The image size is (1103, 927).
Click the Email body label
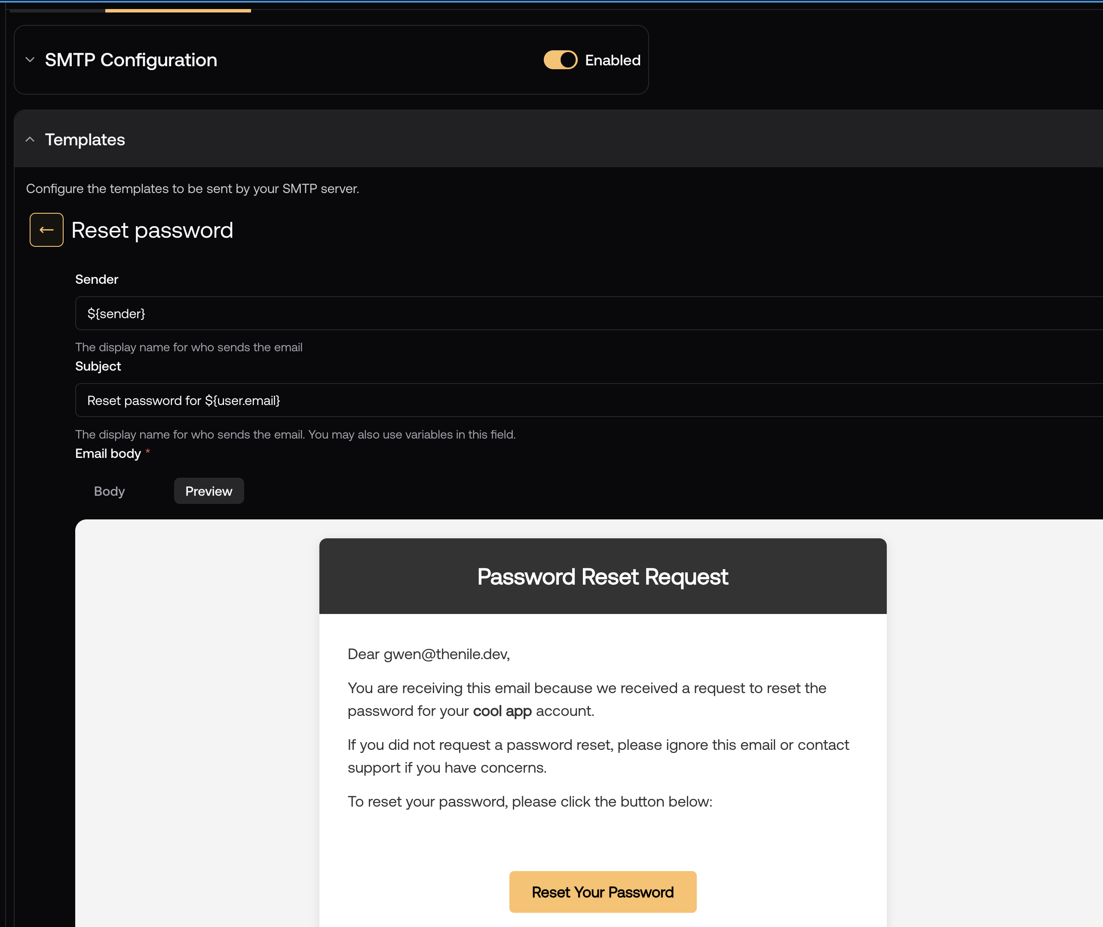pos(108,454)
